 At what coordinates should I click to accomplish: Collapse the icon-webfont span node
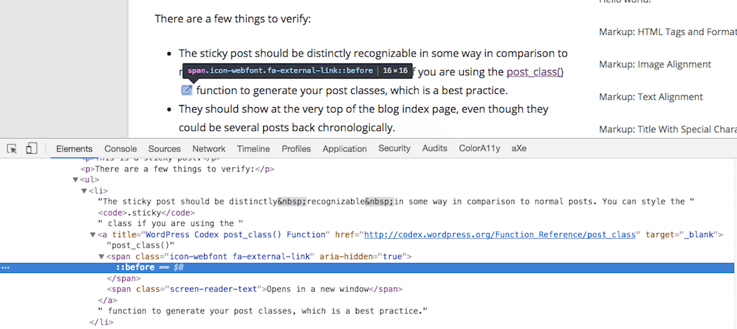pos(101,257)
